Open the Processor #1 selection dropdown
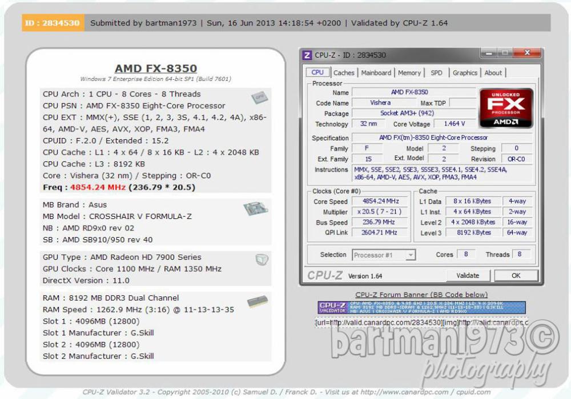 [384, 255]
